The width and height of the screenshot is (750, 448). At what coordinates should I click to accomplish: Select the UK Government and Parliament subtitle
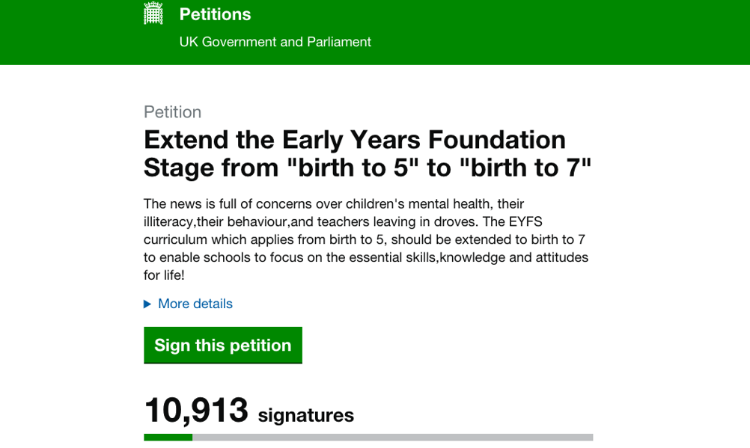(275, 42)
